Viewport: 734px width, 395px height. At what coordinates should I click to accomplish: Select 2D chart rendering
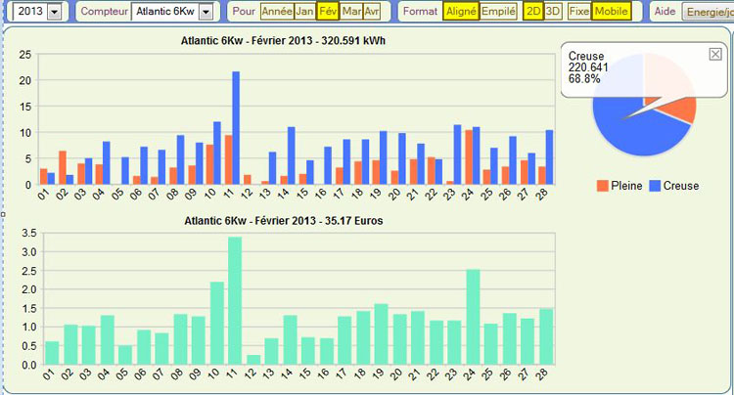532,12
